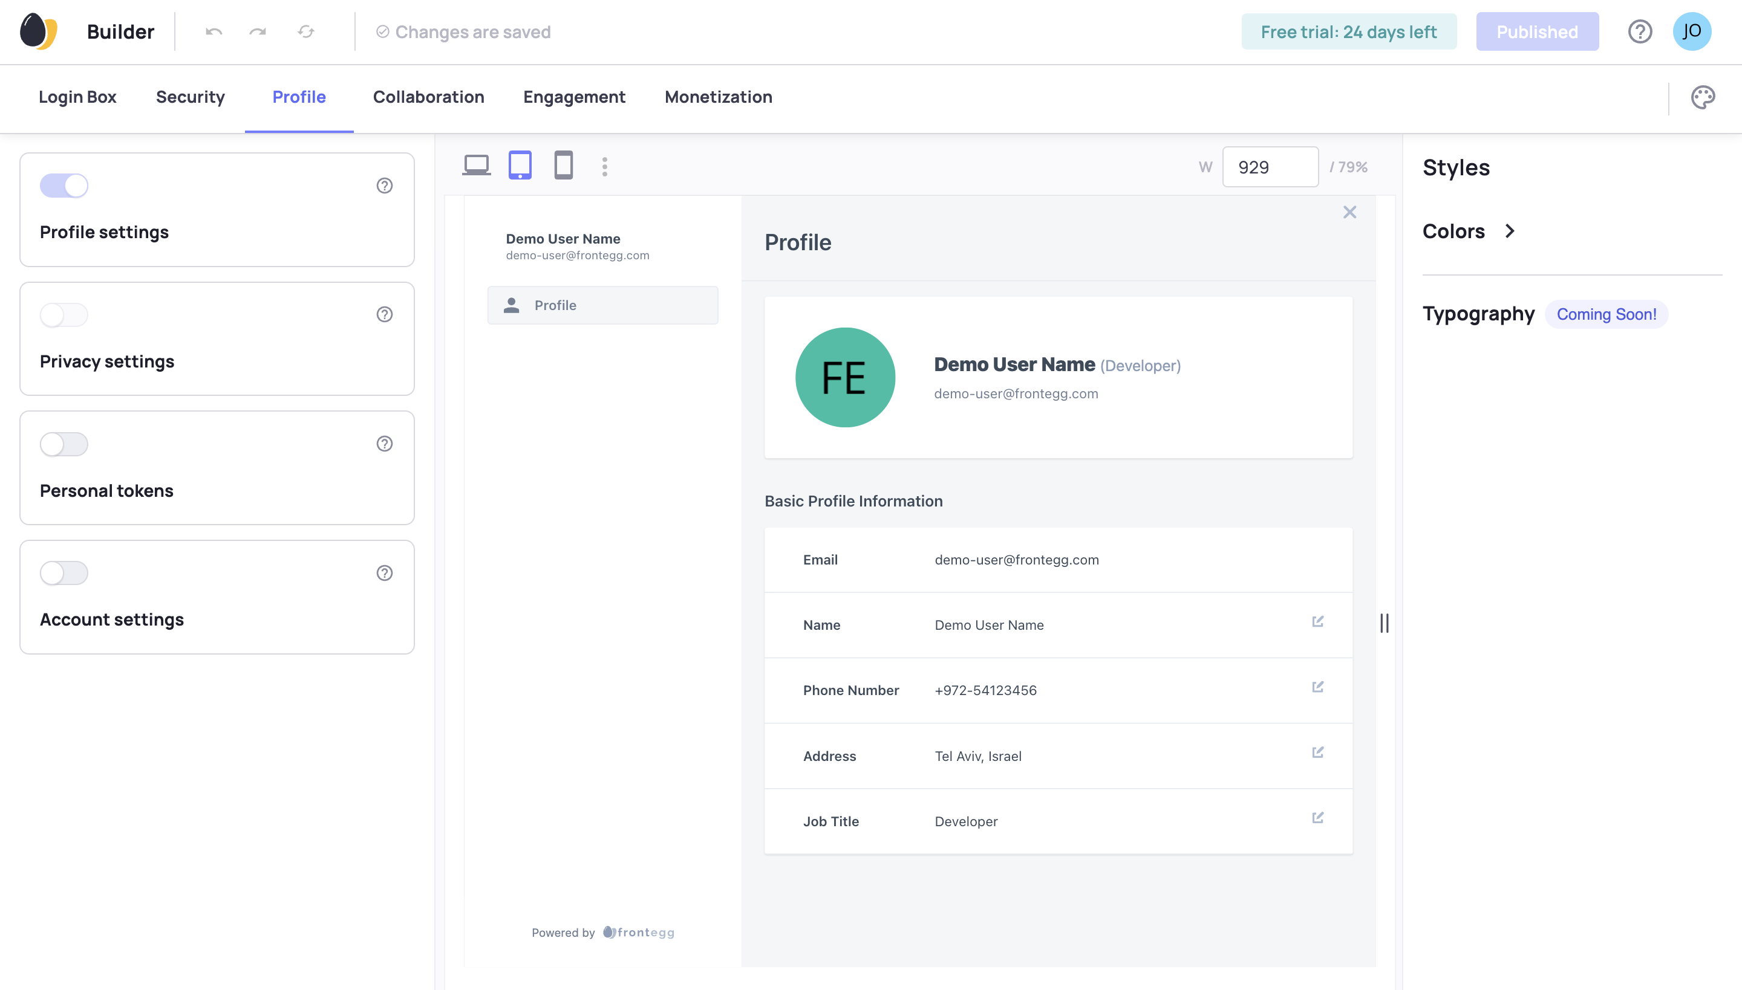Click the Published button

(x=1536, y=32)
